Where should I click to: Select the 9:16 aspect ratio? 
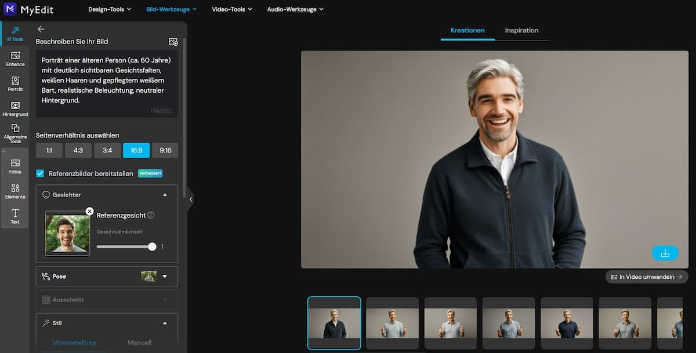pos(165,151)
